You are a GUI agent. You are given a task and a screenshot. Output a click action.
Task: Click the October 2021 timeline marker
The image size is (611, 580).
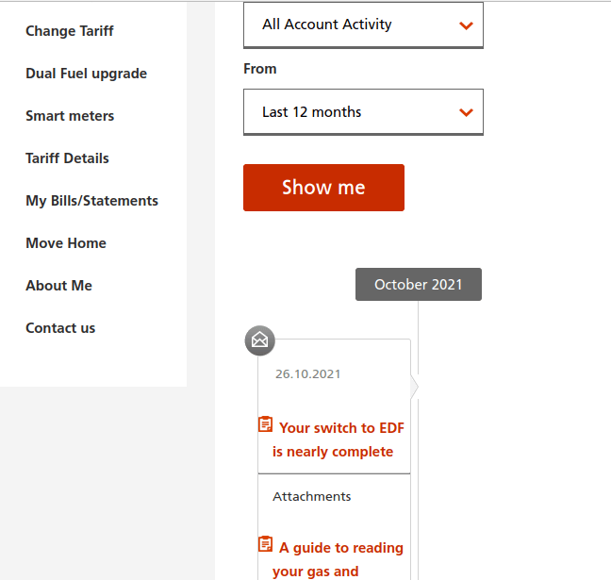pyautogui.click(x=419, y=285)
